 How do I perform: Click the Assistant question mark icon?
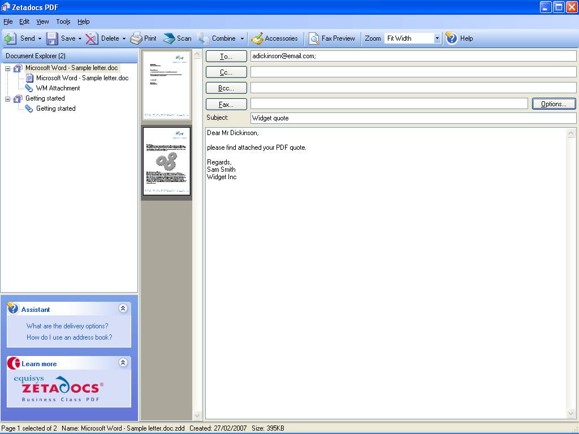pyautogui.click(x=12, y=308)
